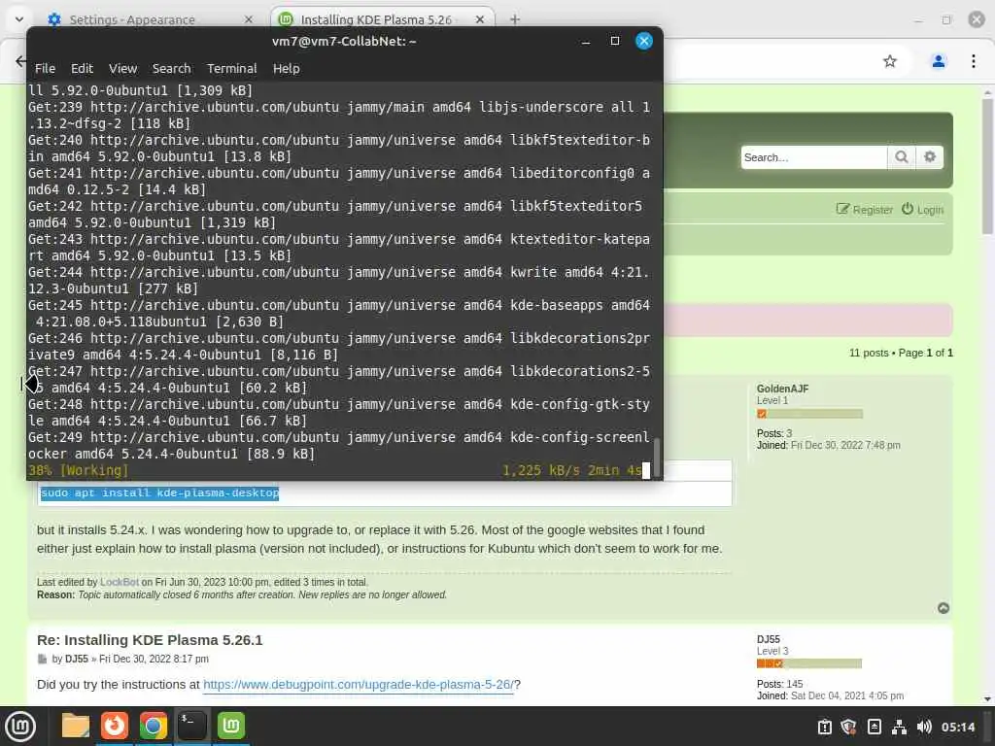Close the terminal window
The image size is (995, 746).
644,41
